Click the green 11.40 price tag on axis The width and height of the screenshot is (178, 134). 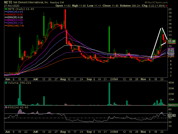172,41
